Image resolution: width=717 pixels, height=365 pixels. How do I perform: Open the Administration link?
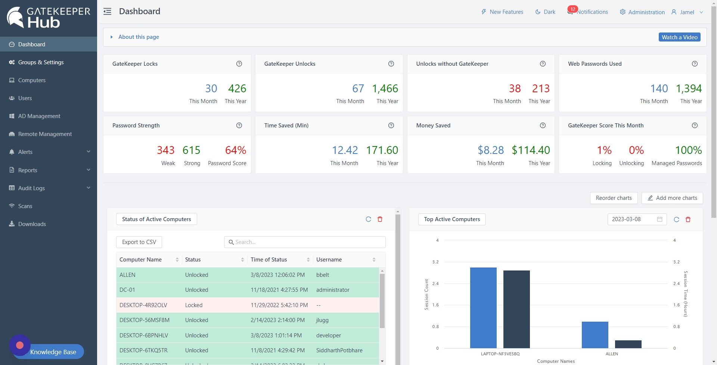click(x=642, y=12)
